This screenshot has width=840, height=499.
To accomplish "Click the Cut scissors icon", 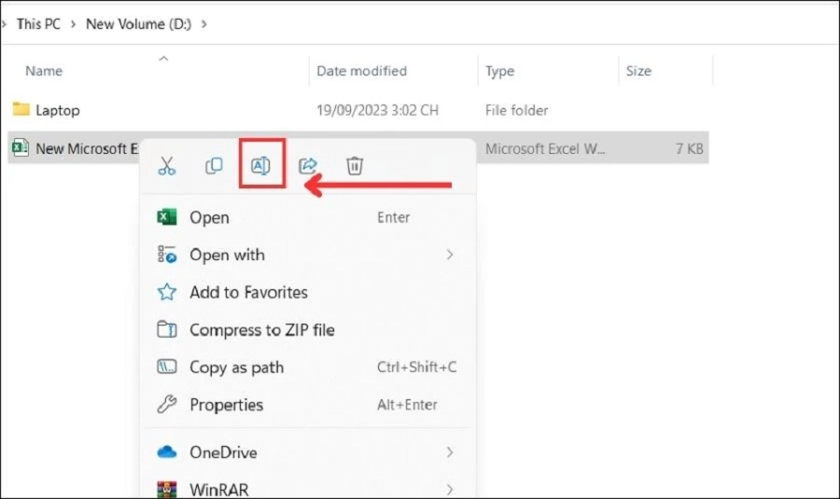I will pos(167,166).
